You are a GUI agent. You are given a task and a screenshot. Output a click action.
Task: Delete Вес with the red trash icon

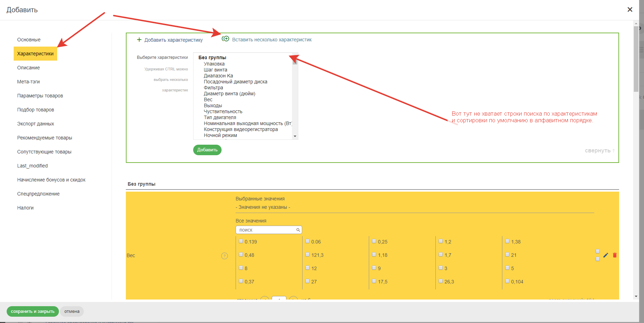point(615,255)
